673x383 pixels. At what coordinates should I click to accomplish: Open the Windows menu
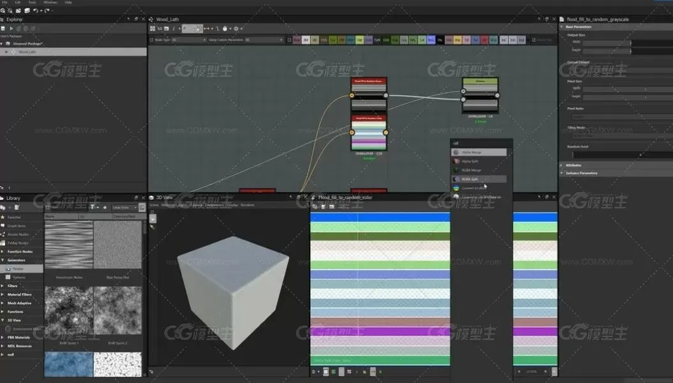[x=50, y=2]
